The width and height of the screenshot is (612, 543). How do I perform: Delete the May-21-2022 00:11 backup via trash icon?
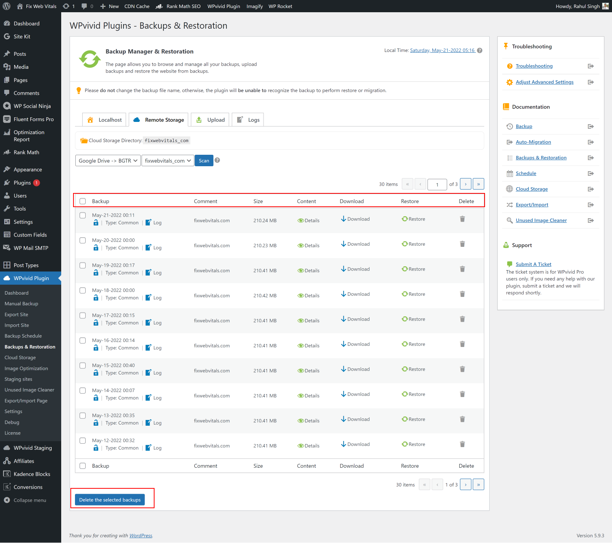tap(462, 219)
